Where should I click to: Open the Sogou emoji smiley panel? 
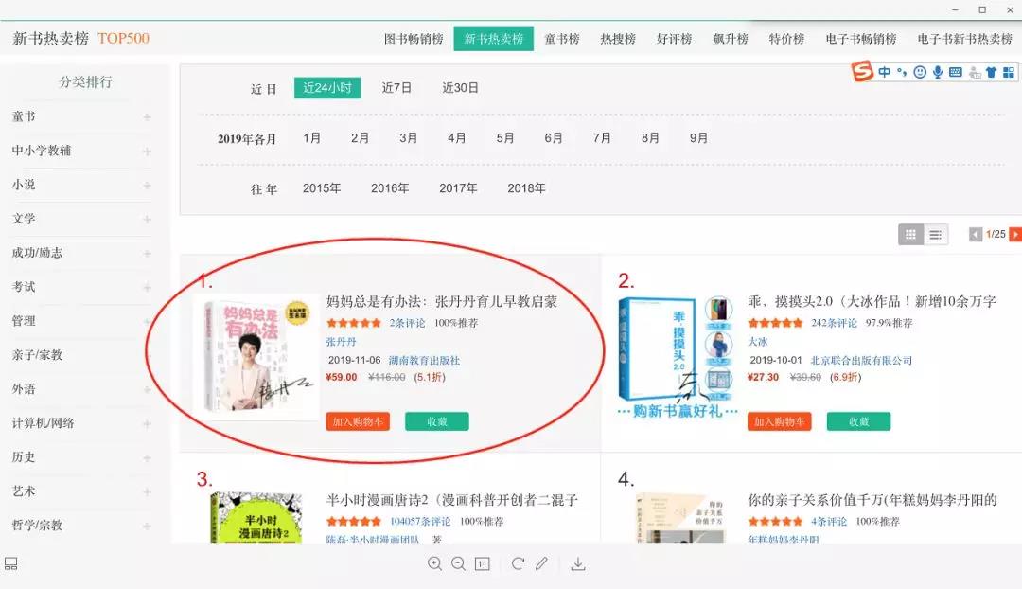(920, 72)
